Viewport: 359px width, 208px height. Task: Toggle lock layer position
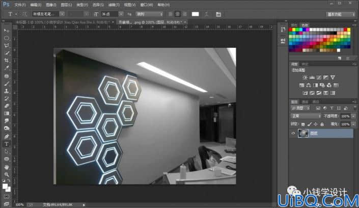pos(316,124)
